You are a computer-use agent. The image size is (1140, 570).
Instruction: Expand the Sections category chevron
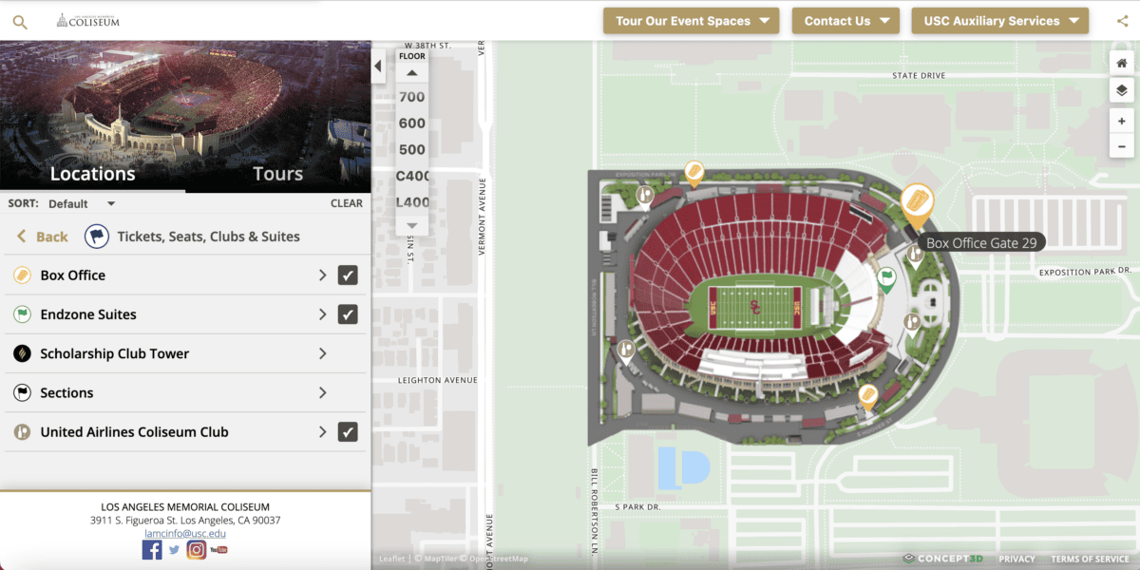[x=322, y=392]
